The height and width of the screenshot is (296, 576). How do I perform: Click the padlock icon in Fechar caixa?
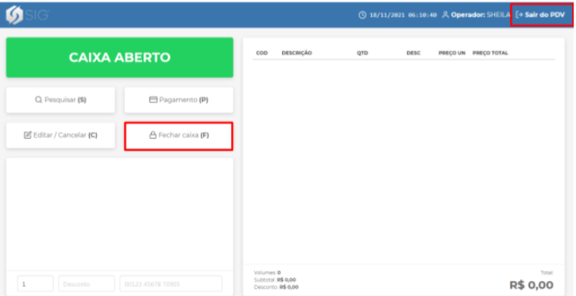[153, 135]
